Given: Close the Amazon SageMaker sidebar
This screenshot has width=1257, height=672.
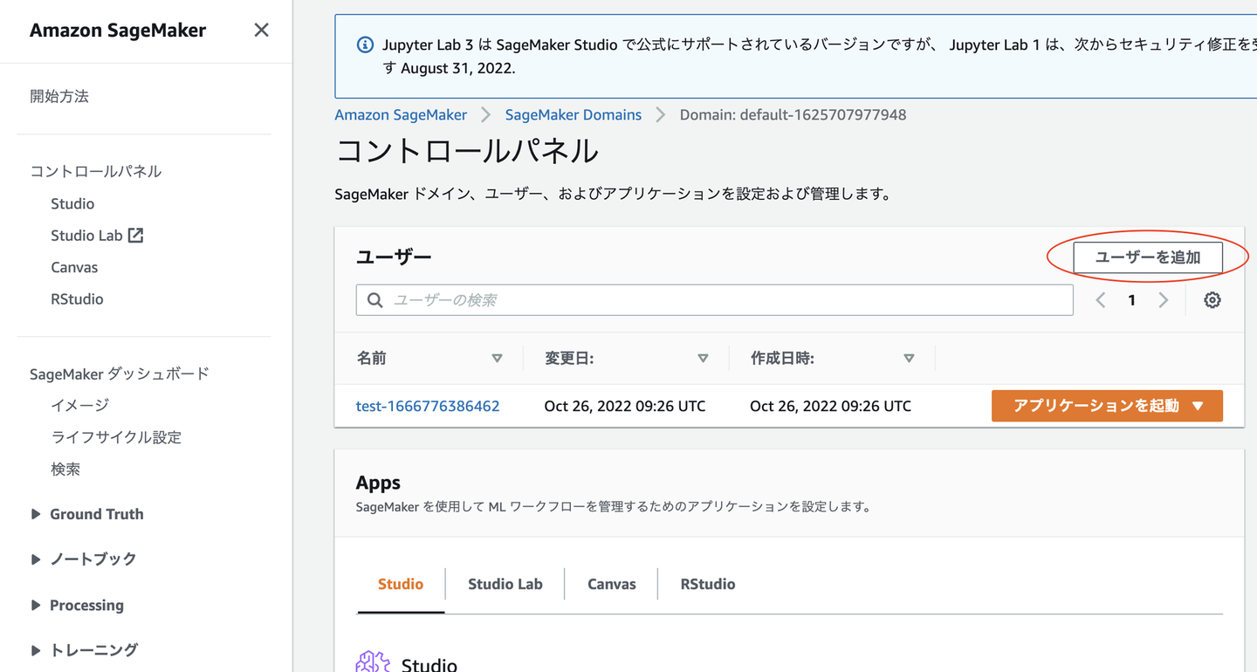Looking at the screenshot, I should pyautogui.click(x=261, y=31).
